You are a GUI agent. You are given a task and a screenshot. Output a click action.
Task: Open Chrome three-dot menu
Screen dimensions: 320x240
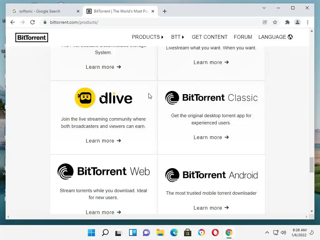307,22
